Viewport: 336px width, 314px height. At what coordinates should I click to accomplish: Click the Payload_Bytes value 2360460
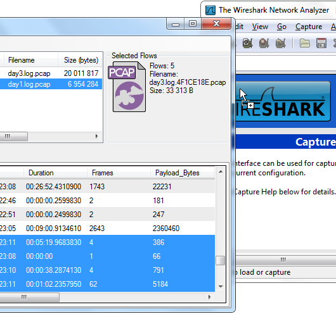pos(166,228)
